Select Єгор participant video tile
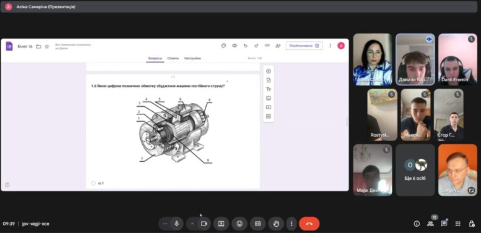The width and height of the screenshot is (481, 233). (x=448, y=115)
